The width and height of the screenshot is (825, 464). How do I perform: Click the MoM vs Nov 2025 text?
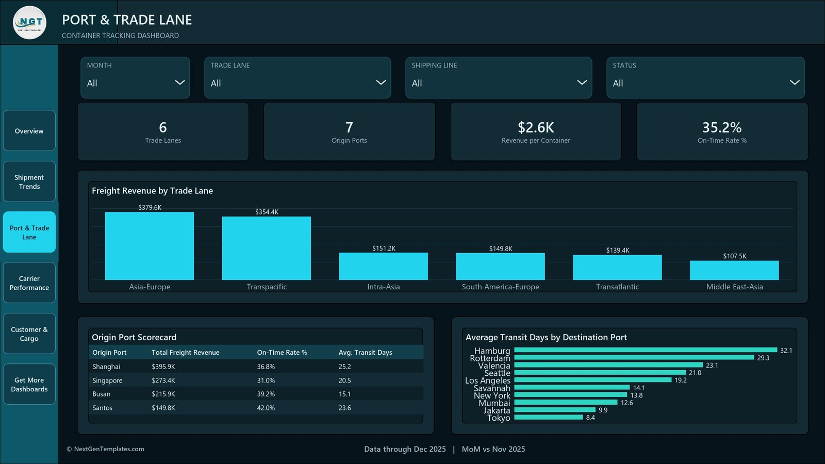coord(493,449)
